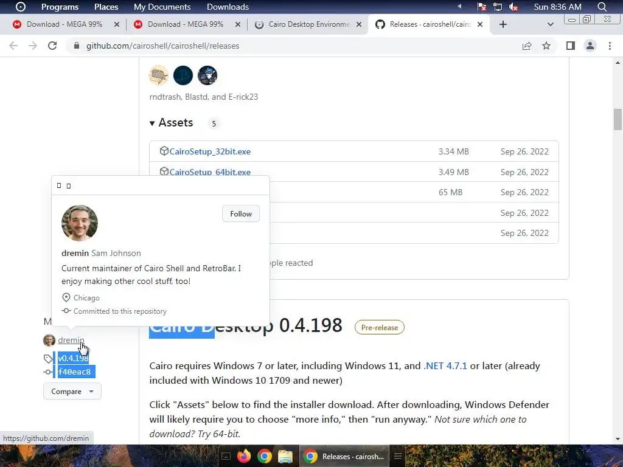Open the v0.4.198 tag link
This screenshot has height=467, width=623.
pos(73,358)
